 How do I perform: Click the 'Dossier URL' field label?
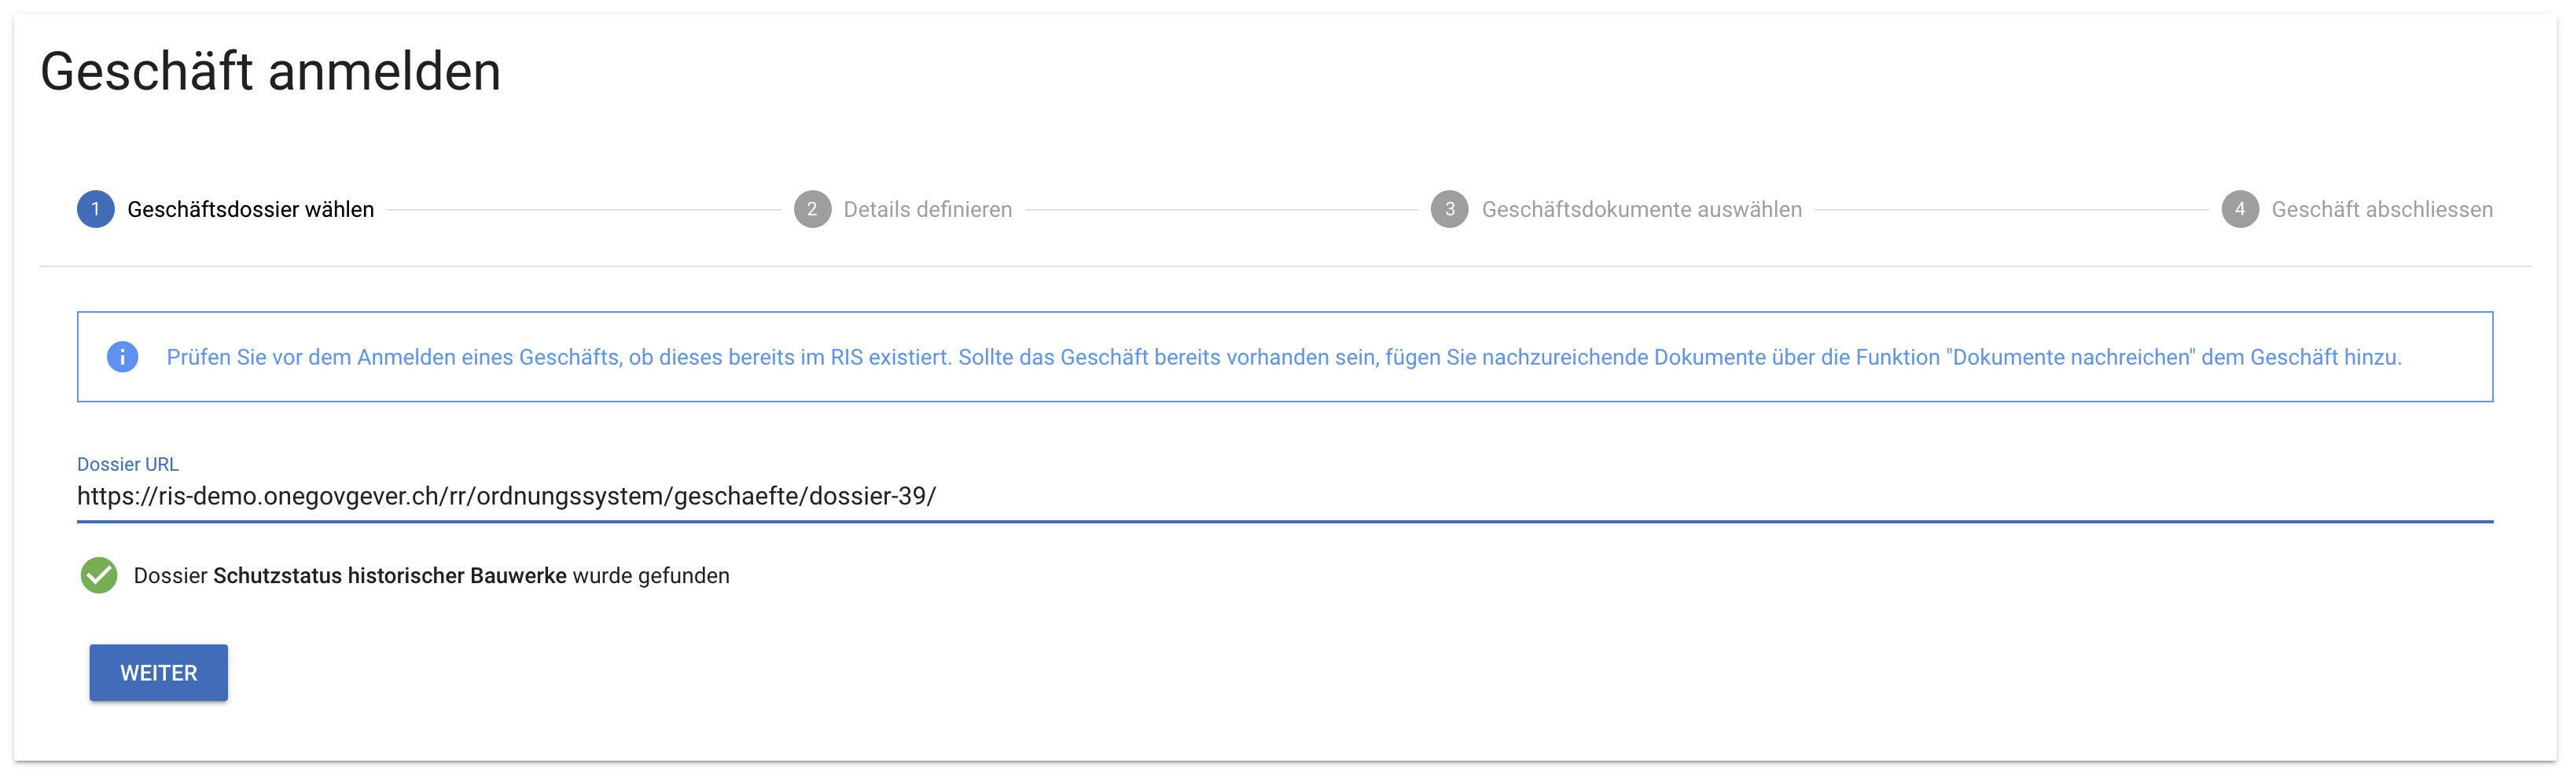click(128, 464)
